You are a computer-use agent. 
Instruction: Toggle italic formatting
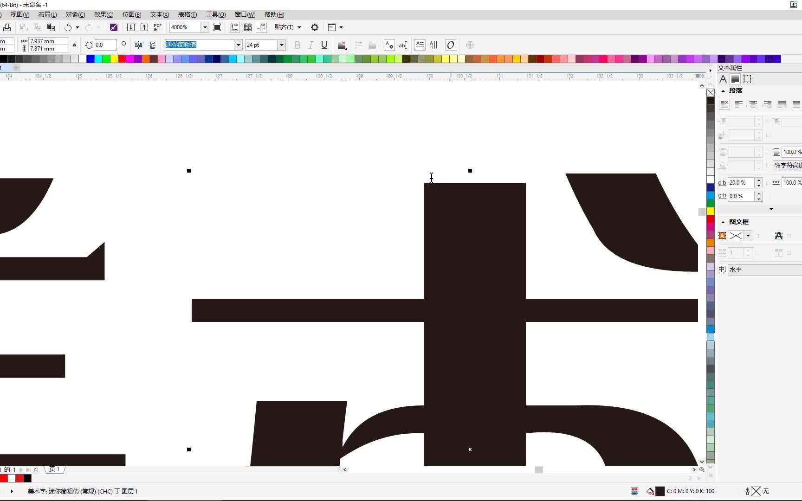311,45
